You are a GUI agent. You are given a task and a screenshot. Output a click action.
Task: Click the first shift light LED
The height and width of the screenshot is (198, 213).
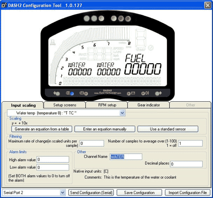[87, 19]
